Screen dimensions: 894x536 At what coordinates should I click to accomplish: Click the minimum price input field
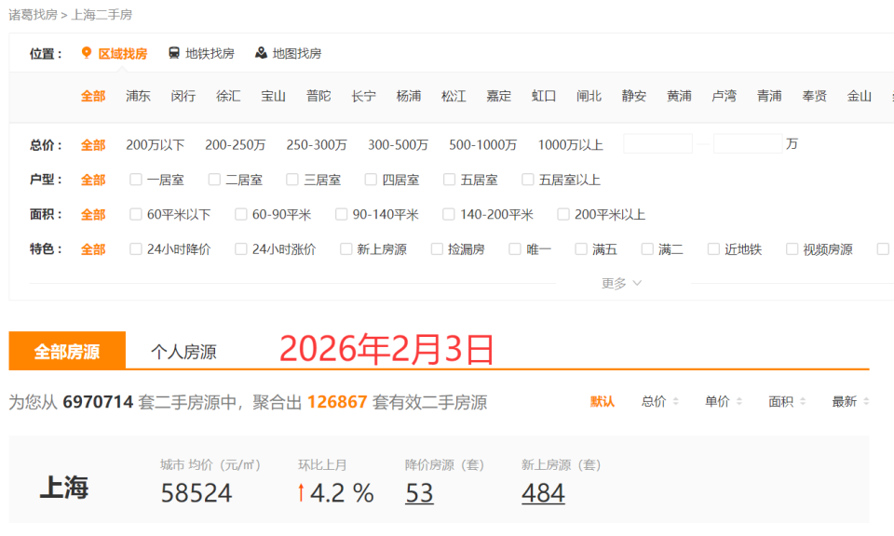pyautogui.click(x=657, y=143)
